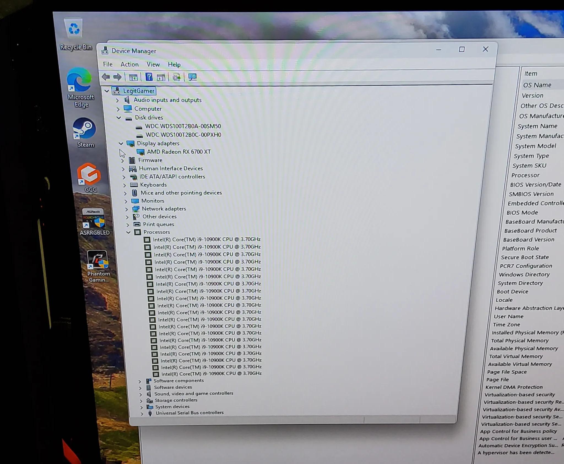Click the Back arrow in Device Manager toolbar
Screen dimensions: 564x464
click(106, 77)
